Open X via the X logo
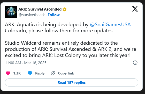The width and height of the screenshot is (145, 94). coord(135,9)
